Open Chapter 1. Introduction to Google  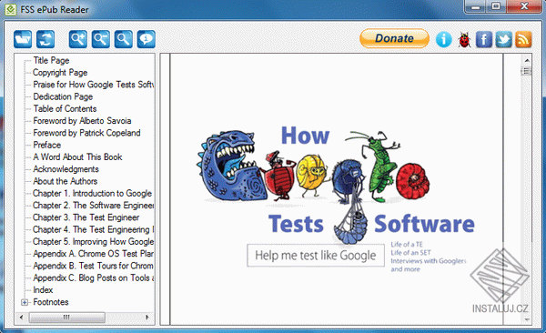(x=92, y=193)
